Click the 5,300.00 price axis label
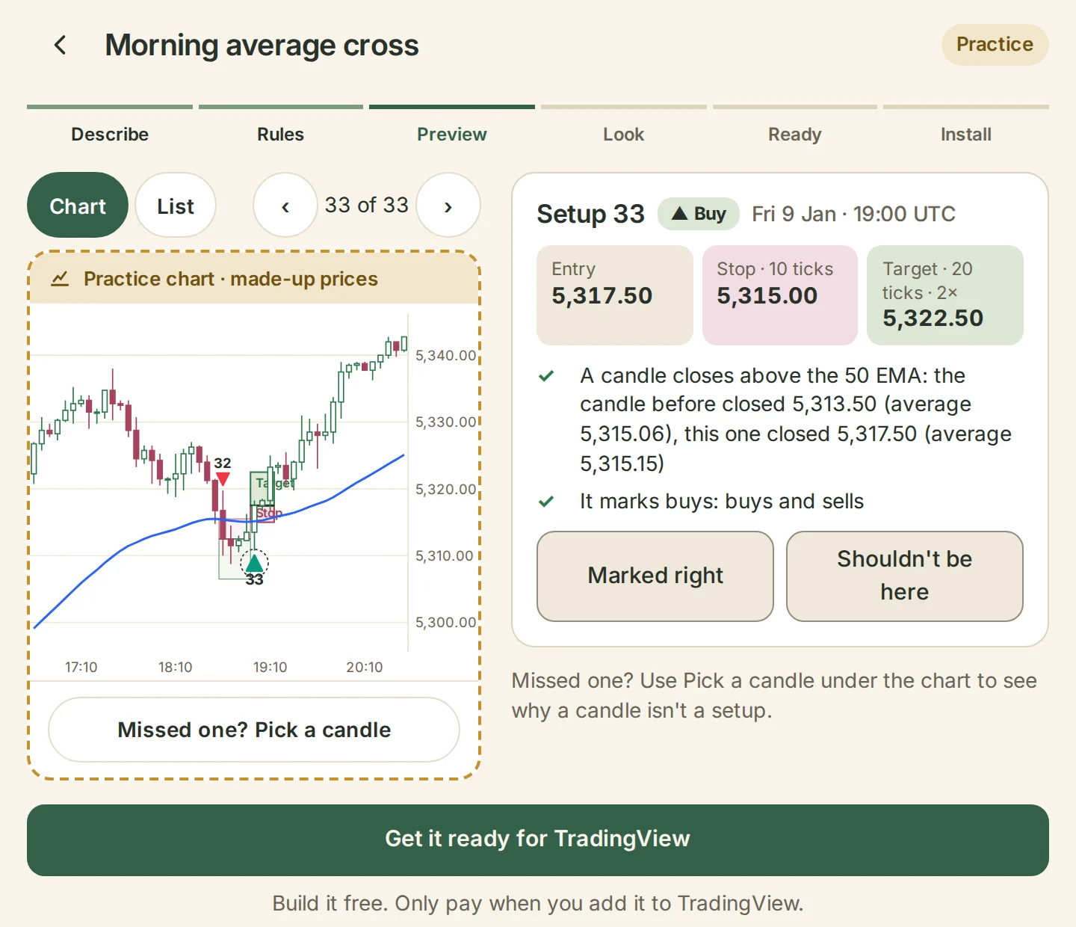The image size is (1076, 927). 445,622
